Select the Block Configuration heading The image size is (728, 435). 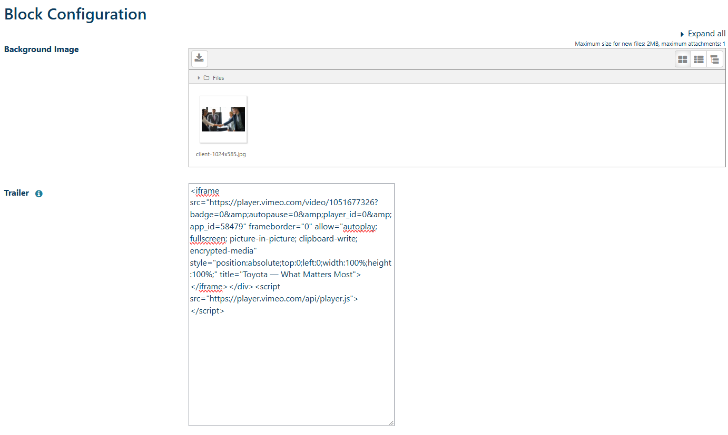[x=75, y=14]
